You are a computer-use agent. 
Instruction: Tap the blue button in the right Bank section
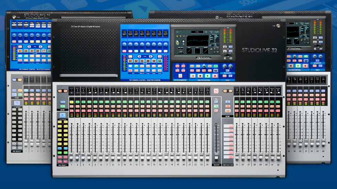point(228,102)
